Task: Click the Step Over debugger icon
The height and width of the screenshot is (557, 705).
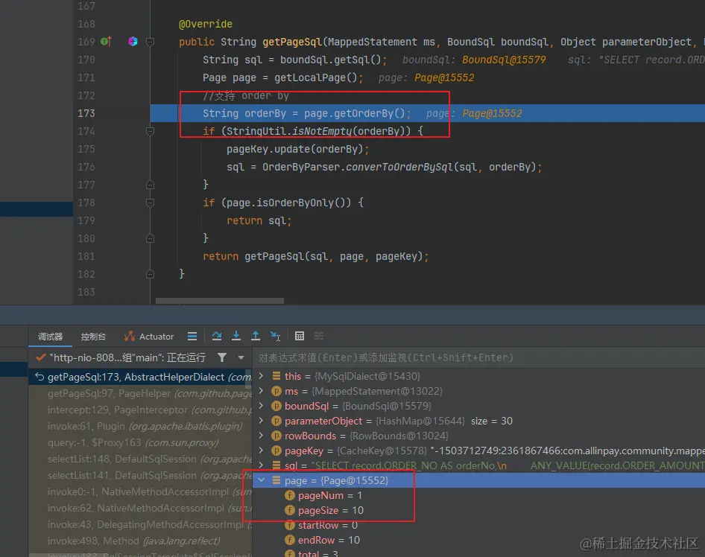Action: (x=217, y=336)
